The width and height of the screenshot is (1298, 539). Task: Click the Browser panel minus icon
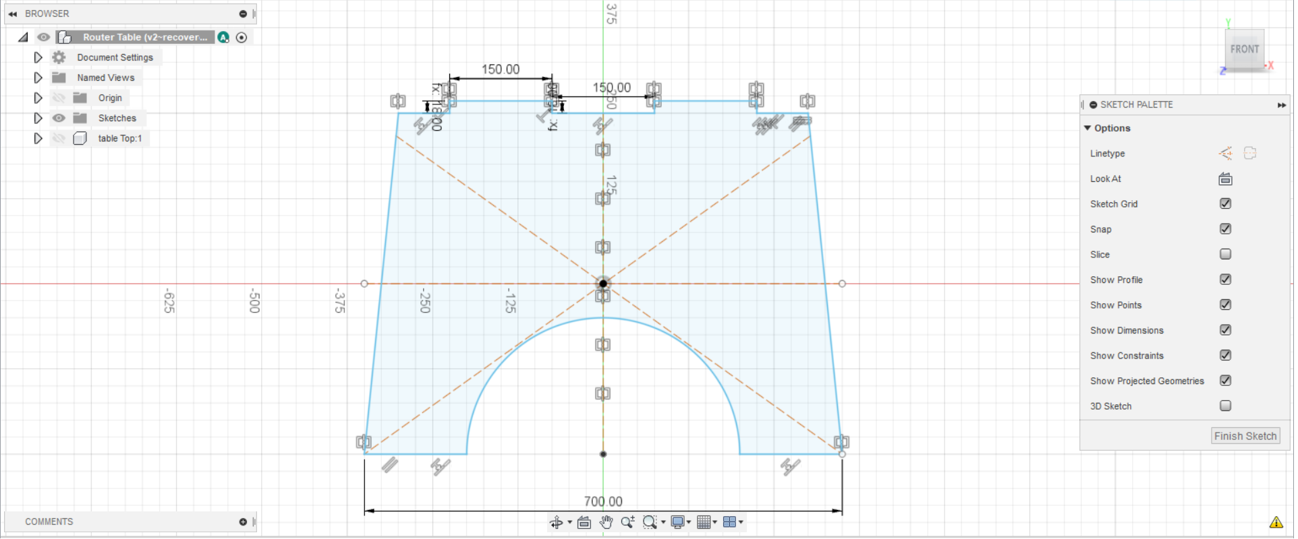pyautogui.click(x=243, y=13)
